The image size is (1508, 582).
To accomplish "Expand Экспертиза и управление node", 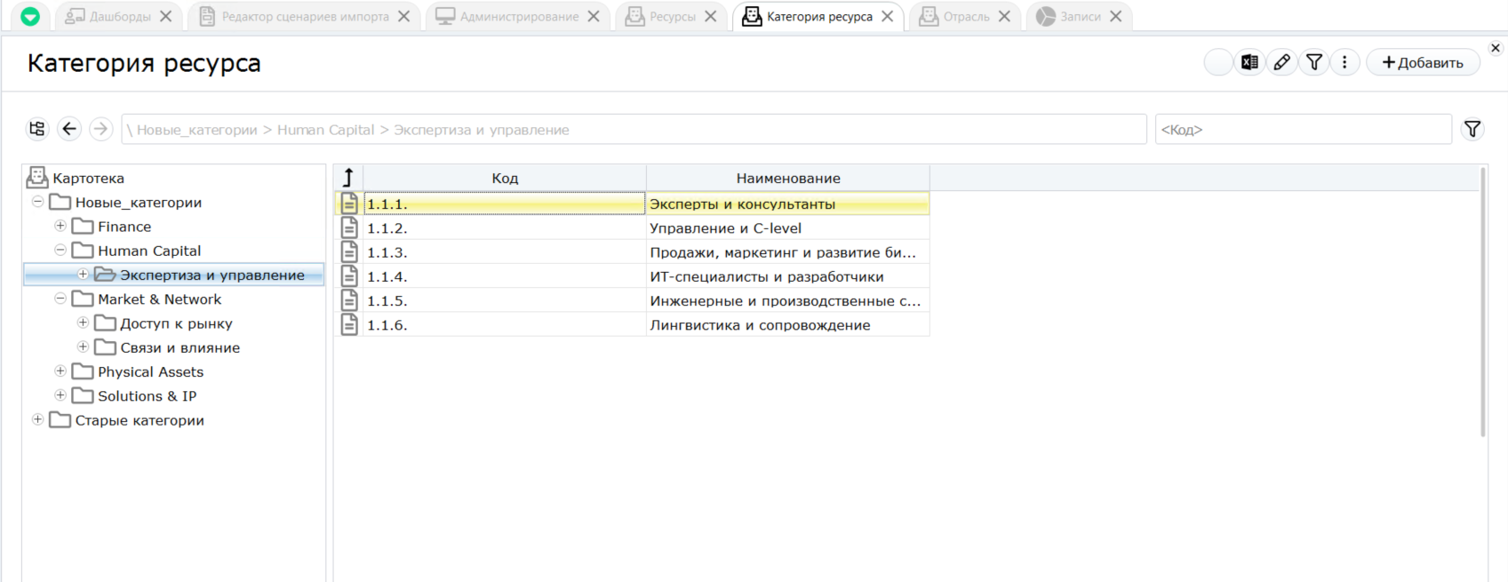I will (x=83, y=274).
